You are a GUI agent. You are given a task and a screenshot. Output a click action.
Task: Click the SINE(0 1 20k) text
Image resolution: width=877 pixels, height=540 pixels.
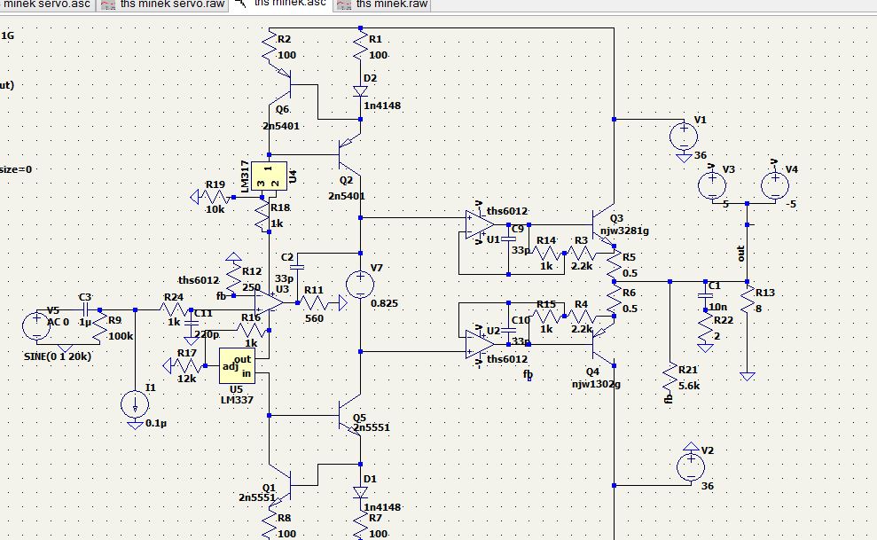coord(58,356)
